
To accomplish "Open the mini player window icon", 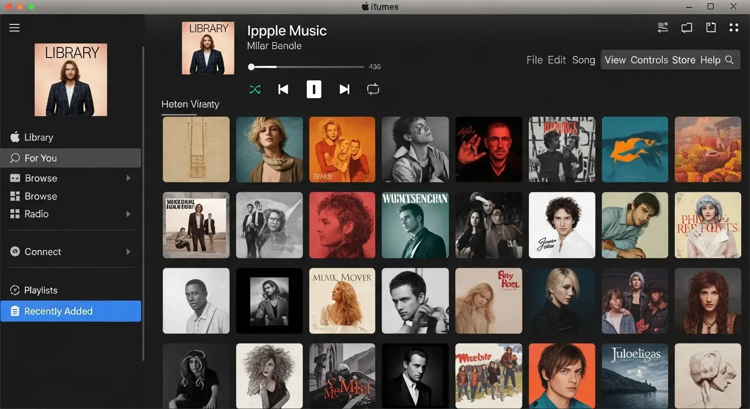I will 687,28.
